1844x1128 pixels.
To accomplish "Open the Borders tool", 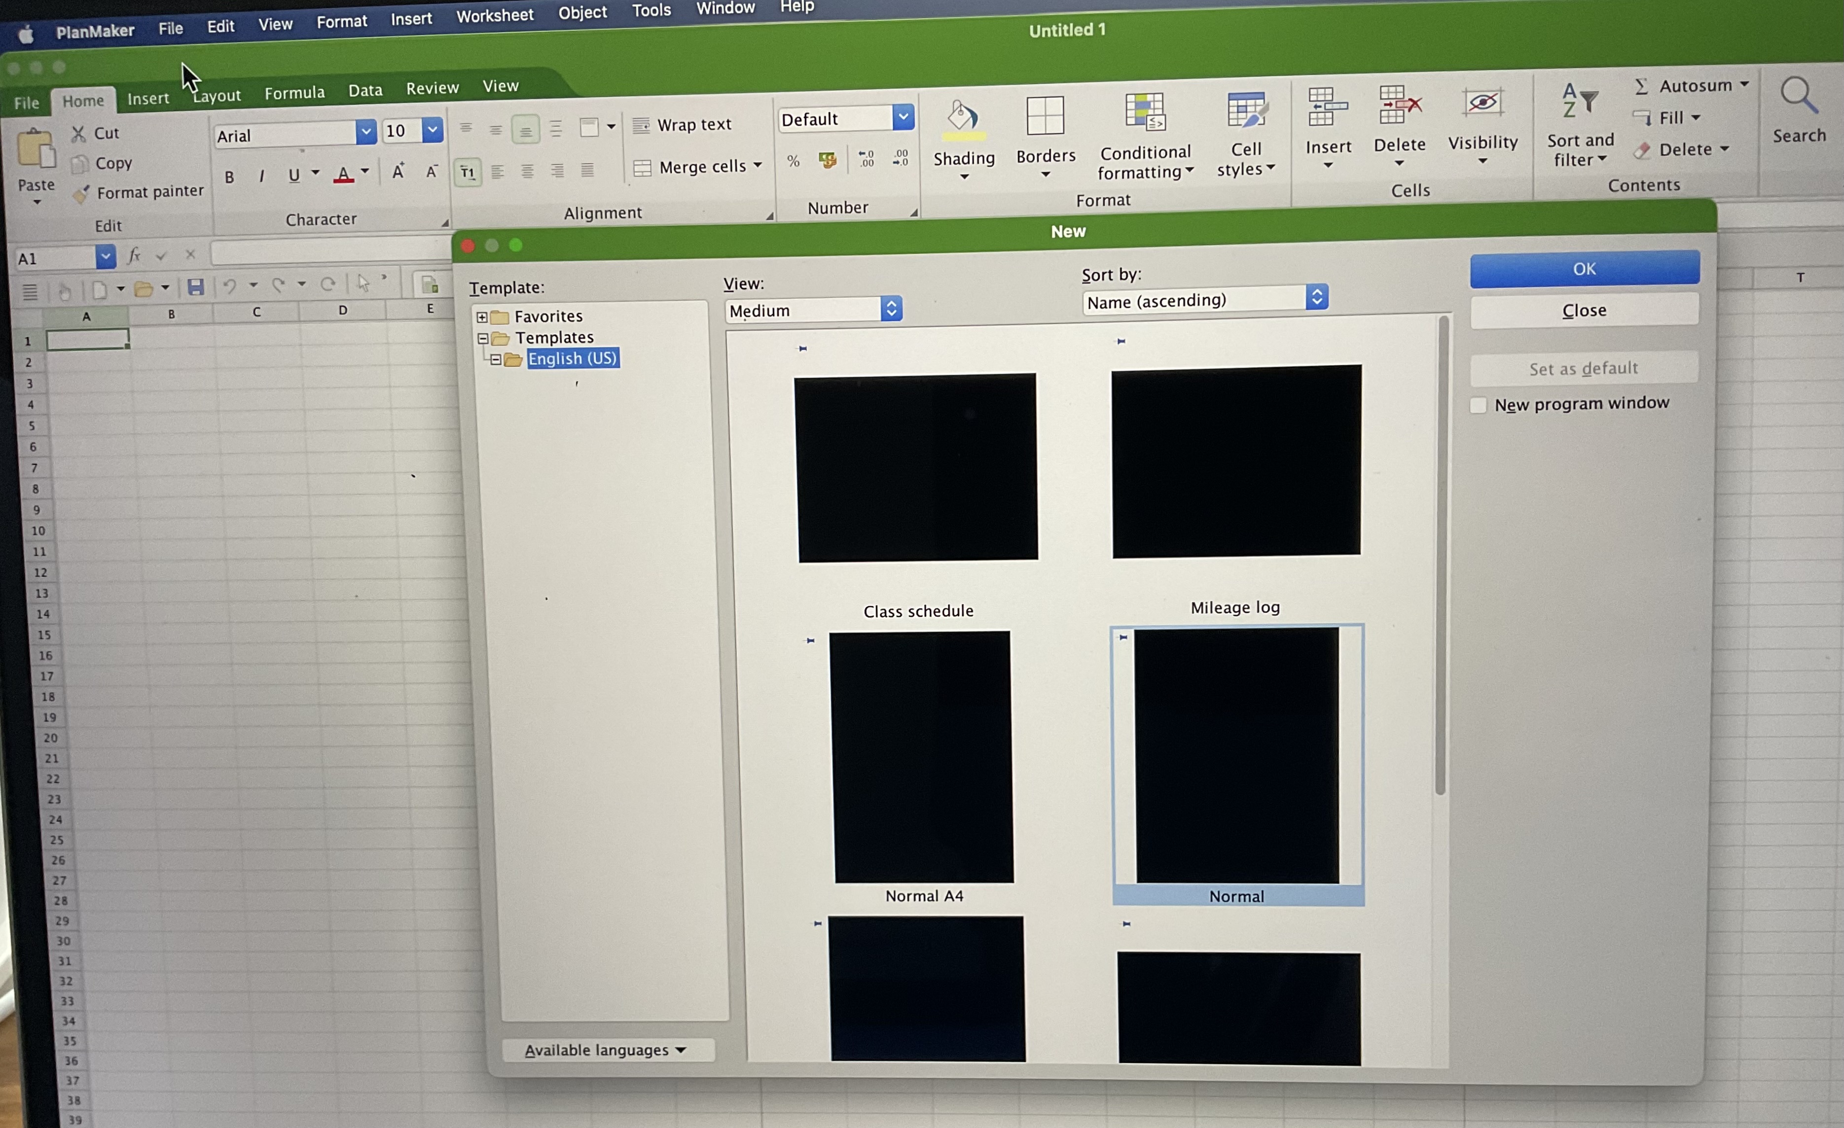I will [x=1045, y=118].
